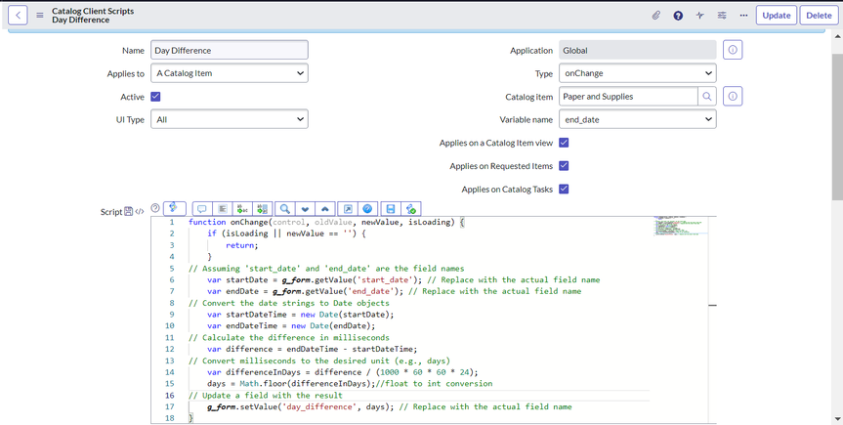The image size is (843, 425).
Task: Click the script tree toggle </> icon
Action: [140, 211]
